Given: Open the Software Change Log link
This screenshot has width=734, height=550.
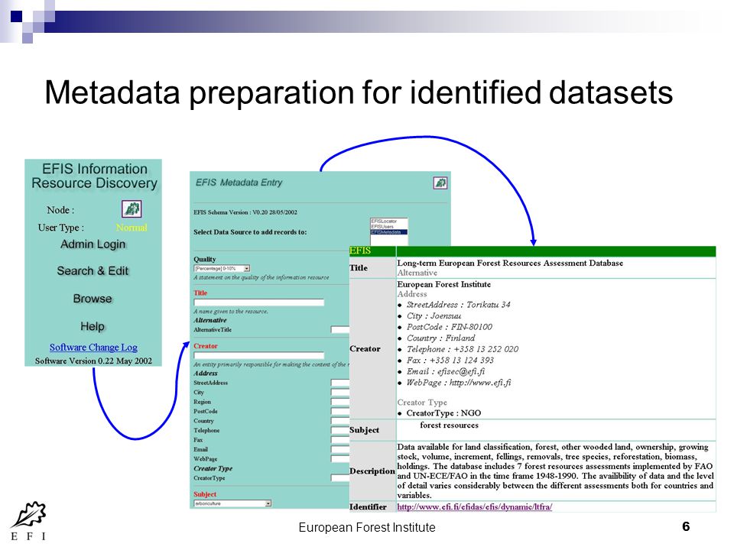Looking at the screenshot, I should tap(93, 347).
